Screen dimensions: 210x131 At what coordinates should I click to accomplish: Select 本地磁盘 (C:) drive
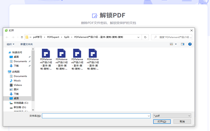point(21,103)
